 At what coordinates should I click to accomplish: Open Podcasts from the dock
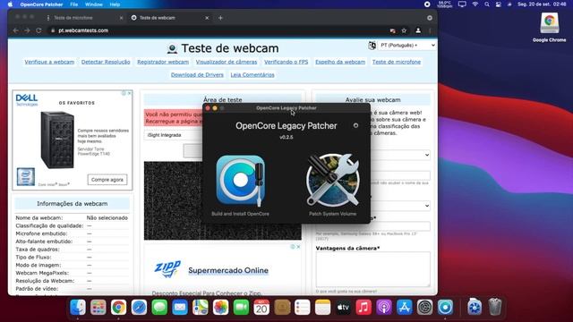[x=384, y=308]
